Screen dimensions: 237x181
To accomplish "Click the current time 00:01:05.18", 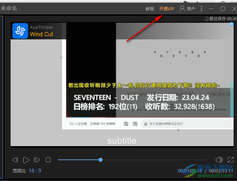I will (190, 171).
